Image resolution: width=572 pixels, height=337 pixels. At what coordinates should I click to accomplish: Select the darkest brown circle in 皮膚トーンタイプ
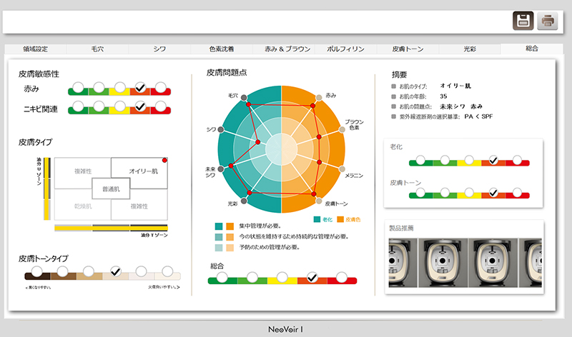[36, 271]
